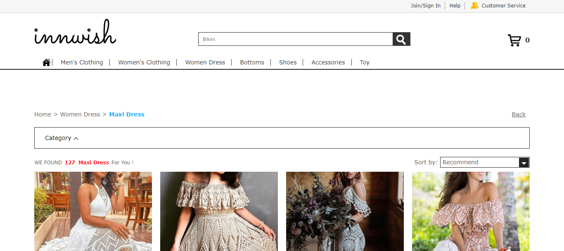This screenshot has width=564, height=251.
Task: Click the innwish logo
Action: 75,33
